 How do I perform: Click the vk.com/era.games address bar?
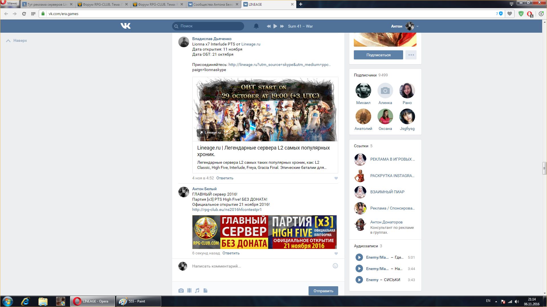pos(271,14)
